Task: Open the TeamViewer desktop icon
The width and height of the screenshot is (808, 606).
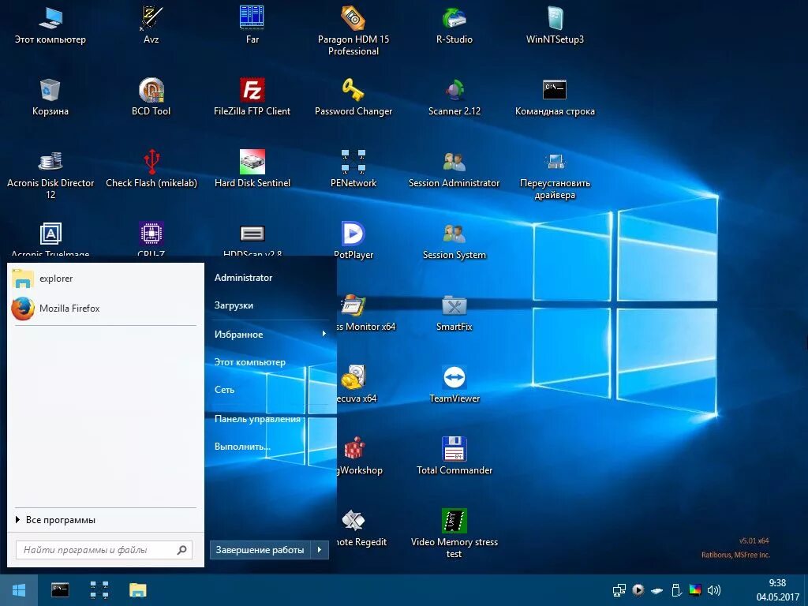Action: pyautogui.click(x=454, y=384)
